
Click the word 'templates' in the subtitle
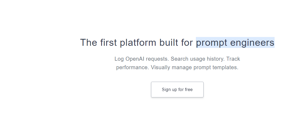[x=225, y=67]
